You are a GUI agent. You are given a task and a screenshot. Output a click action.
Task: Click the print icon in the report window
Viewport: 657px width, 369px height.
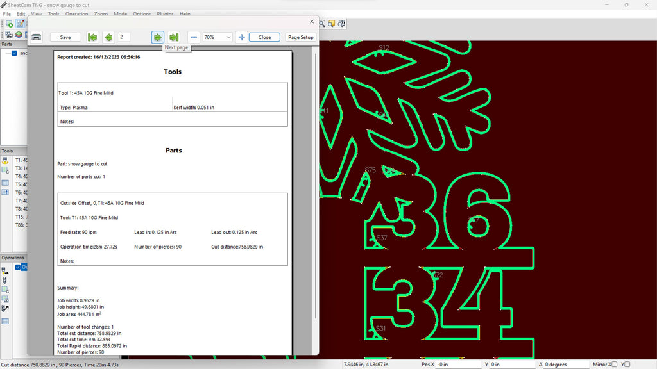pos(37,37)
